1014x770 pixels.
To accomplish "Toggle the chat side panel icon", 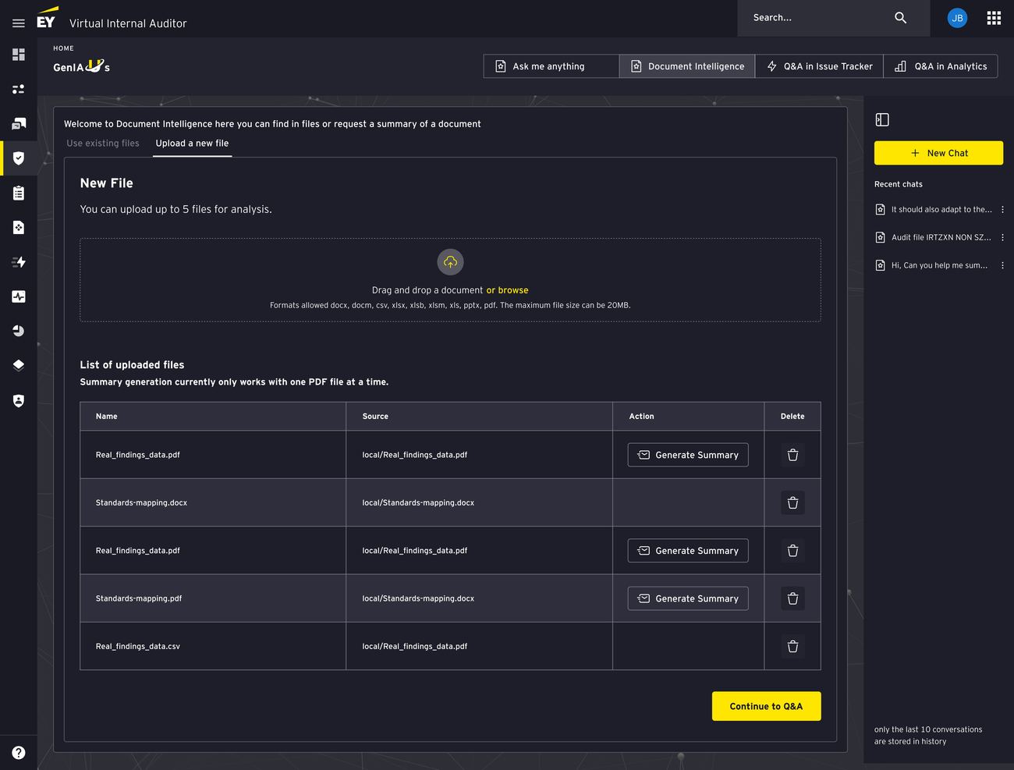I will (x=882, y=119).
